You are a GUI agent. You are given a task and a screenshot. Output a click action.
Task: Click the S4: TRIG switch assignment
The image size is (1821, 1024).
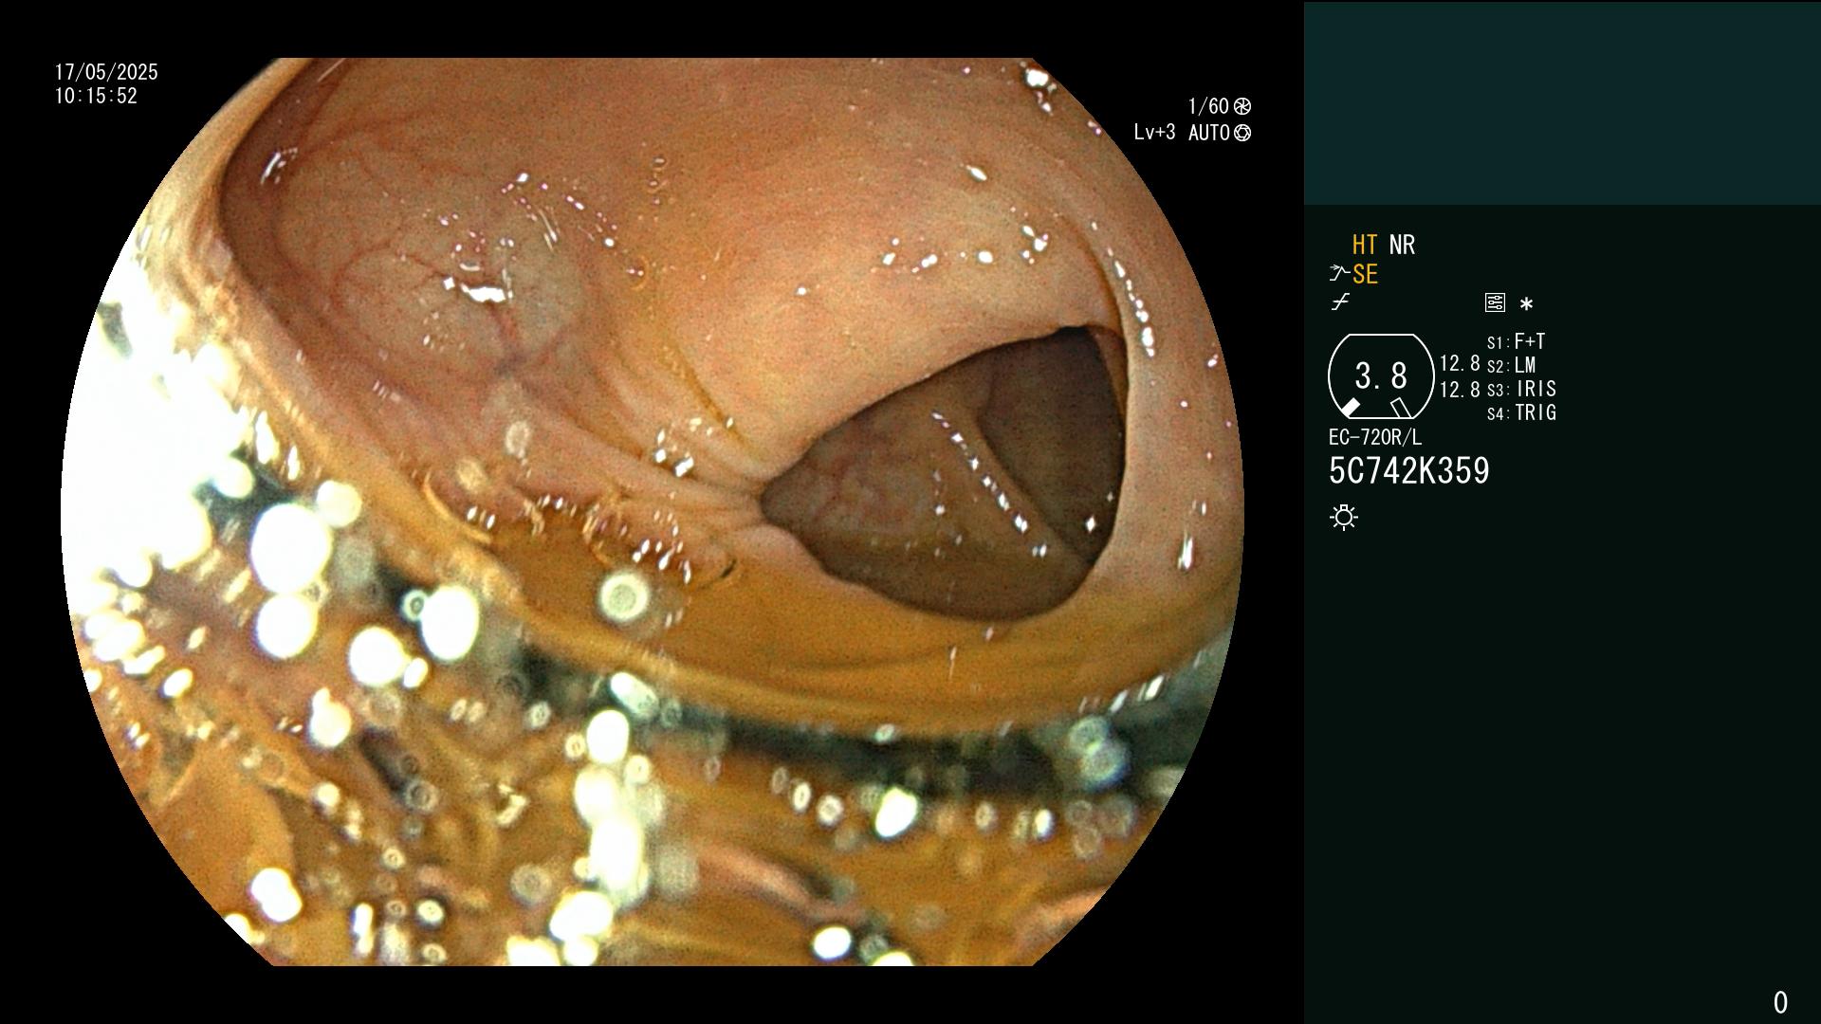pos(1522,413)
